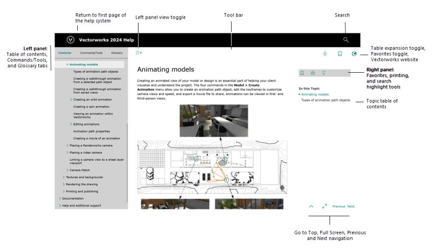Expand Help and additional support node
Screen dimensions: 438x251
click(60, 206)
